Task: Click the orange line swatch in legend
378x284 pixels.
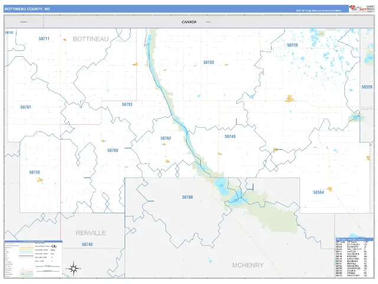Action: [x=26, y=248]
